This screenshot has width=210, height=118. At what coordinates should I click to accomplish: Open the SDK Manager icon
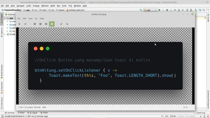(196, 10)
